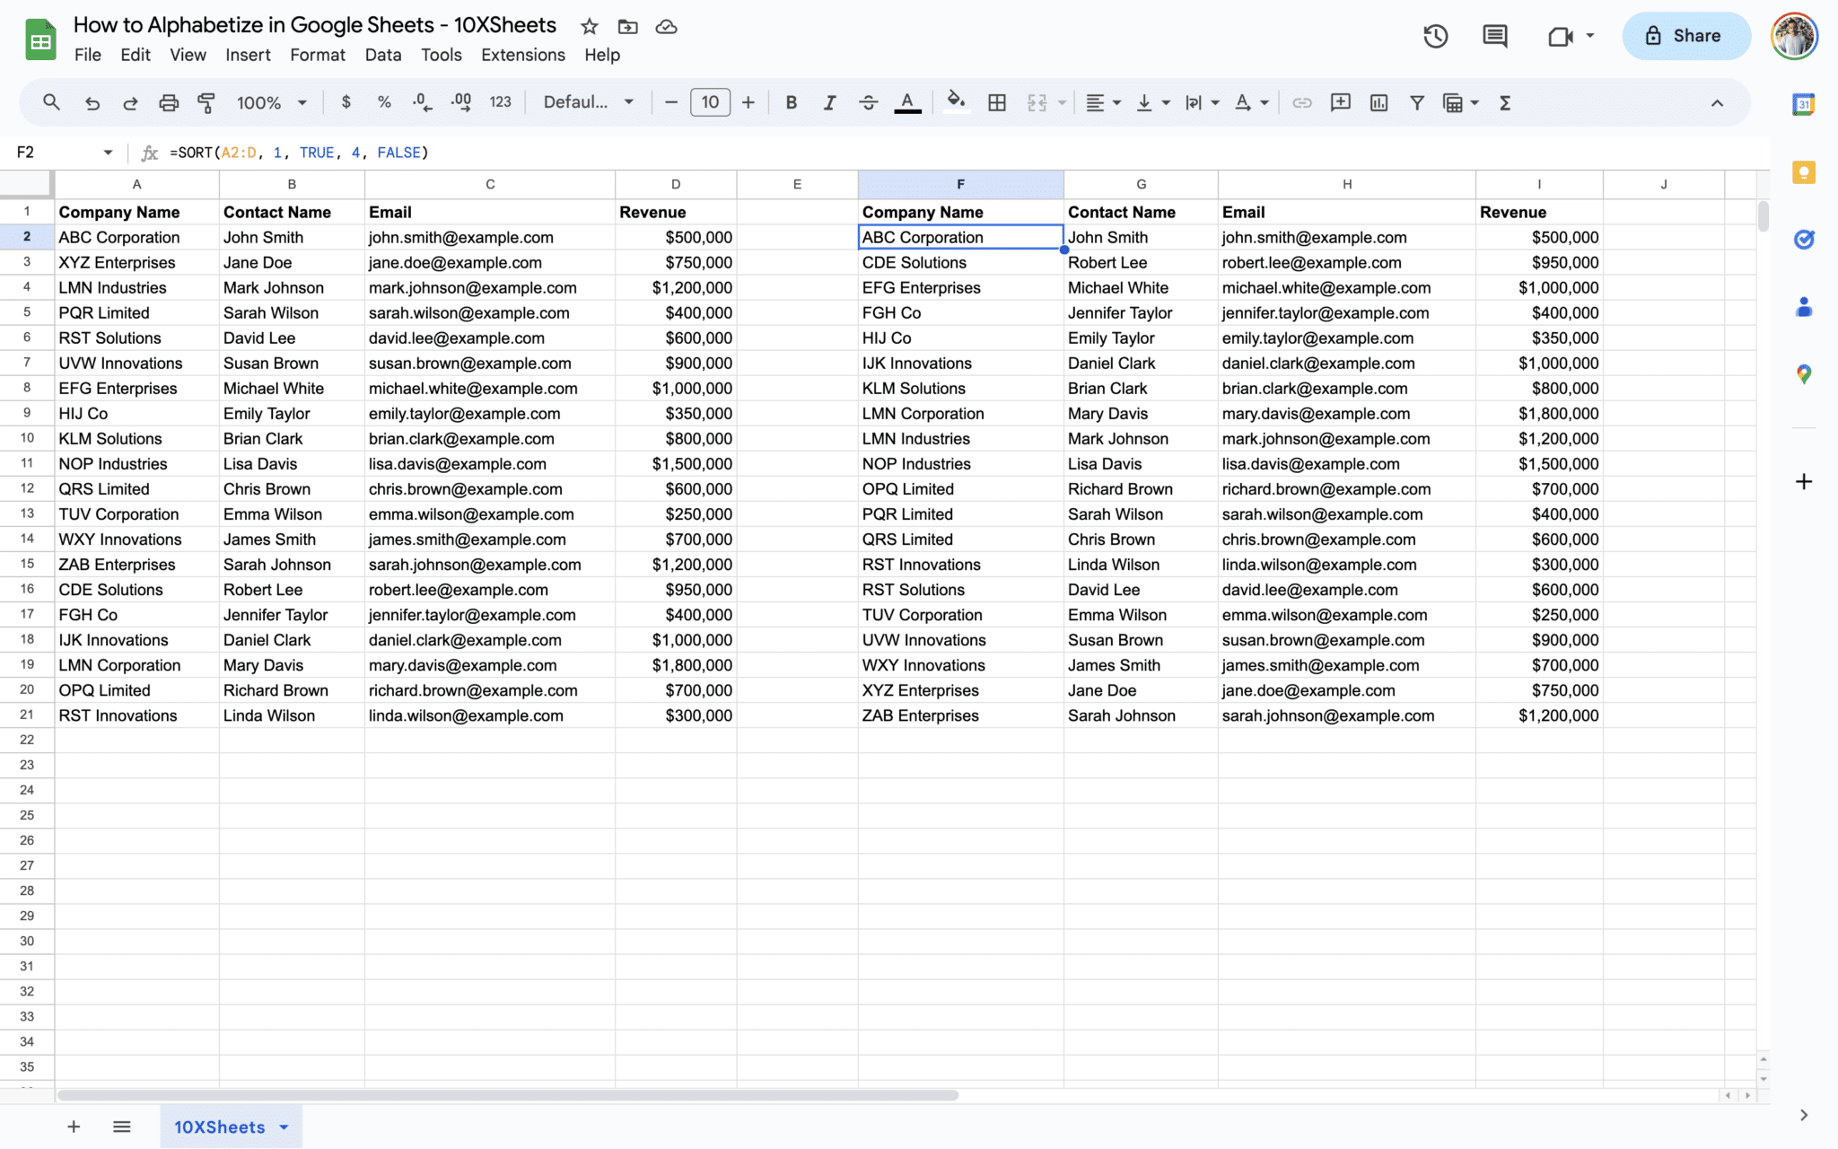This screenshot has height=1149, width=1838.
Task: Click the paint format roller icon
Action: point(206,102)
